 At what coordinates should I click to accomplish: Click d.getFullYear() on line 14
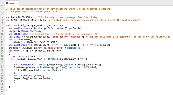[x=40, y=45]
